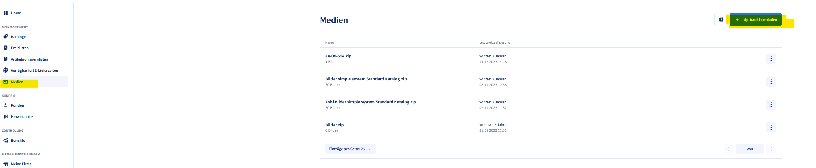
Task: Open Meine Firma settings
Action: (x=21, y=164)
